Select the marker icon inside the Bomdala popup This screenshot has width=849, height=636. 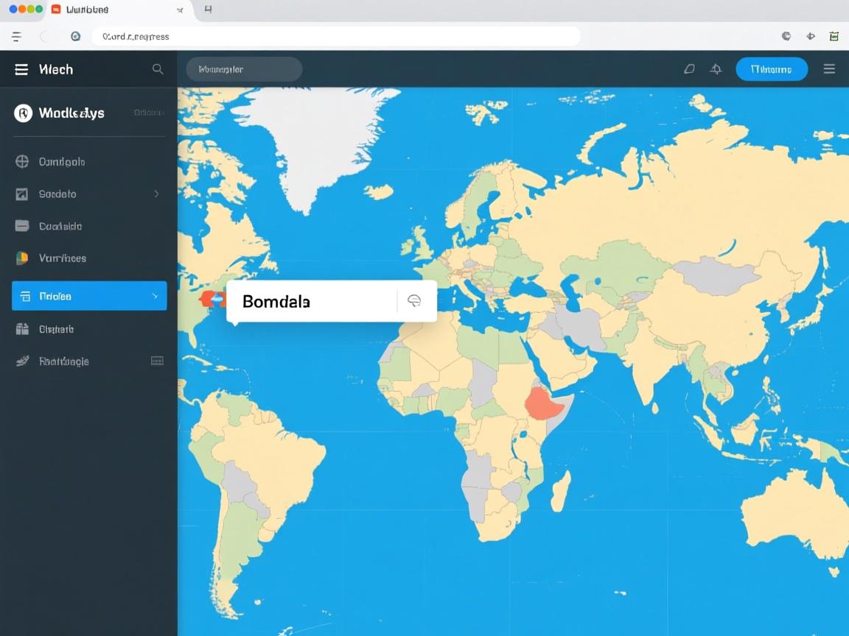[413, 300]
